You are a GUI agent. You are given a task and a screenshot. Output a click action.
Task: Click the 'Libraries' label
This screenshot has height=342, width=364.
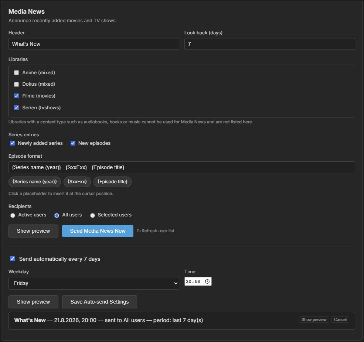(x=18, y=59)
